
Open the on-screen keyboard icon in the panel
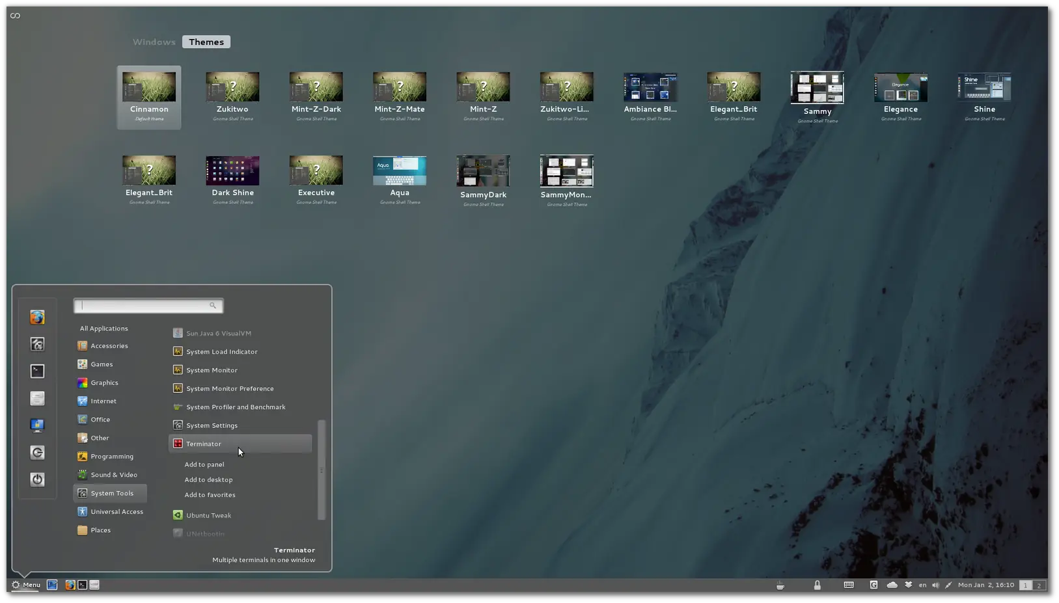pyautogui.click(x=849, y=585)
